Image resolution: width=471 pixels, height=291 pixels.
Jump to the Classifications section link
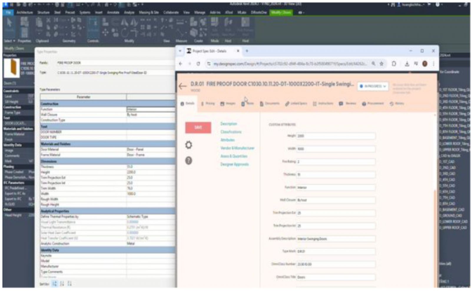click(231, 132)
